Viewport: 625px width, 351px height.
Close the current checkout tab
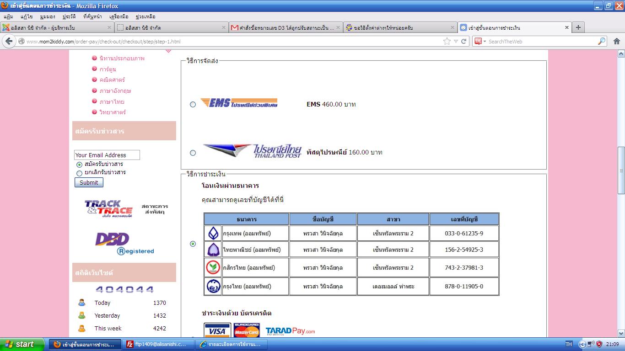[x=567, y=27]
